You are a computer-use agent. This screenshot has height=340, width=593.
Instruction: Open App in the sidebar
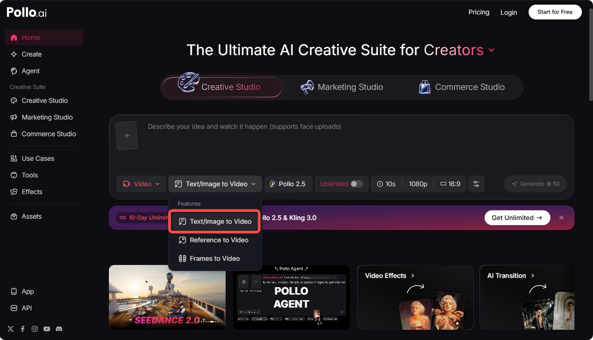[44, 291]
